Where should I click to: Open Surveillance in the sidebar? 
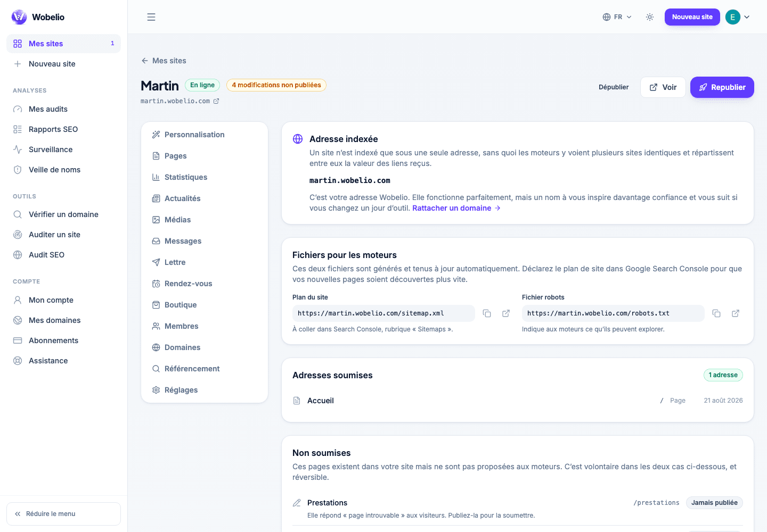(63, 149)
